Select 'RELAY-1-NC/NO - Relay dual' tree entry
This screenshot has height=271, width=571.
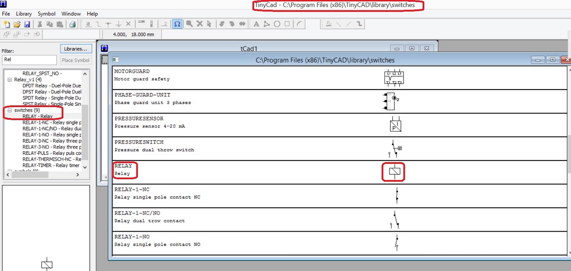coord(52,129)
